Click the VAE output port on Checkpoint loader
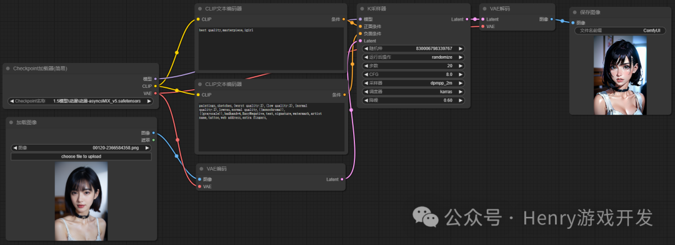This screenshot has width=675, height=245. 156,93
